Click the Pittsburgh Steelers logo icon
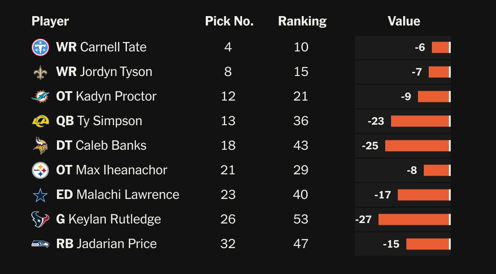 pyautogui.click(x=40, y=170)
